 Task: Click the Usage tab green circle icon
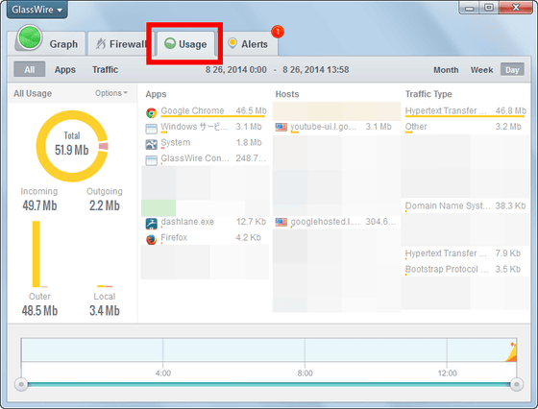click(x=170, y=43)
